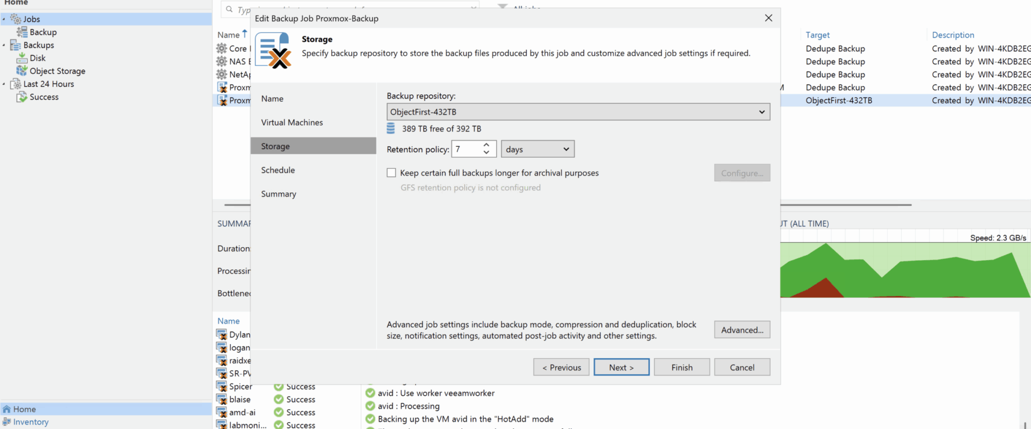Screen dimensions: 1031x429
Task: Click the Proxmox icon of selected job row
Action: click(x=222, y=100)
